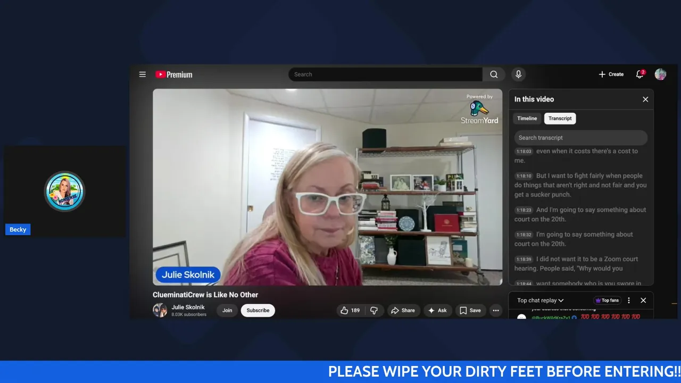
Task: Close the chat replay panel
Action: 643,301
